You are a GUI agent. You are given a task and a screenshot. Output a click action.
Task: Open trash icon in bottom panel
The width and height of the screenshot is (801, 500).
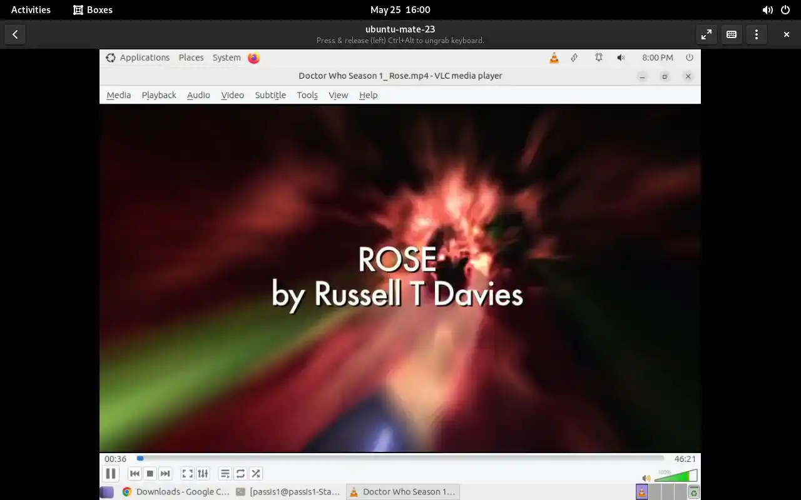click(x=694, y=492)
